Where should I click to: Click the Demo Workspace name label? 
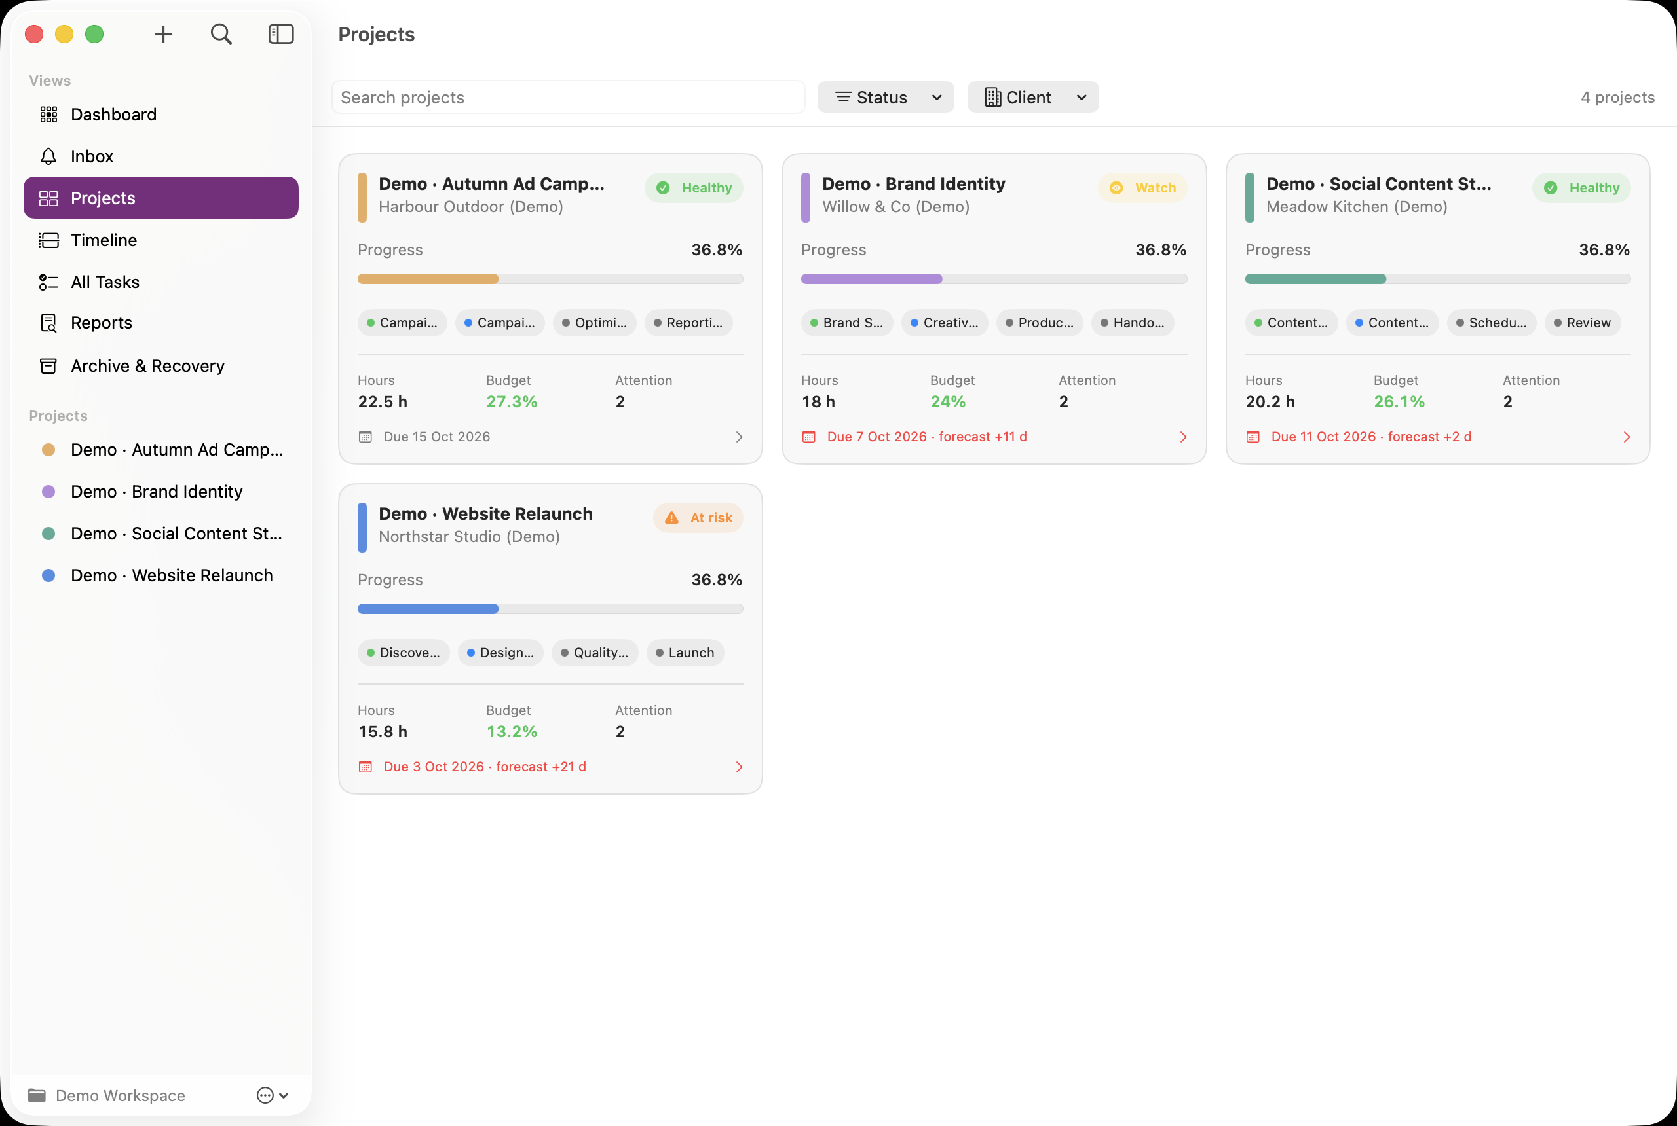click(120, 1095)
